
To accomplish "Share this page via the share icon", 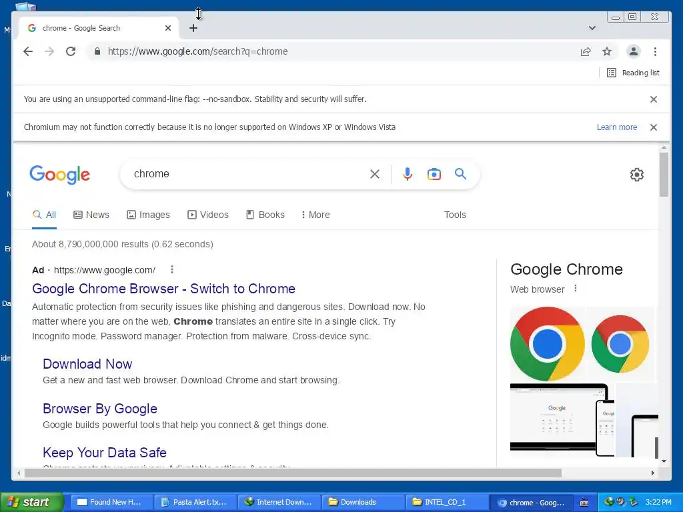I will click(x=586, y=52).
